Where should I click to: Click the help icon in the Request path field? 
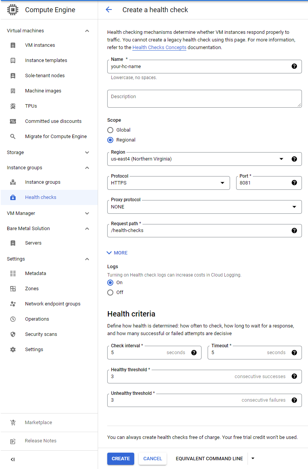tap(294, 231)
